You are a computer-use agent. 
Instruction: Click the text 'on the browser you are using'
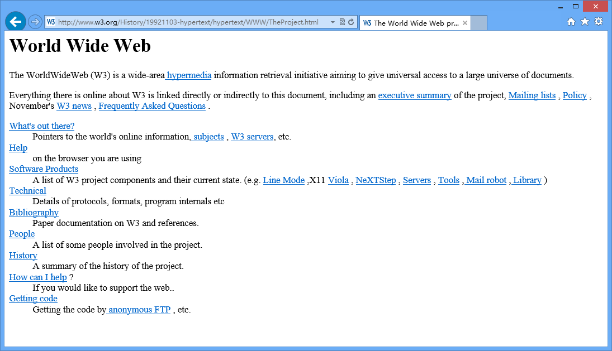pos(87,158)
